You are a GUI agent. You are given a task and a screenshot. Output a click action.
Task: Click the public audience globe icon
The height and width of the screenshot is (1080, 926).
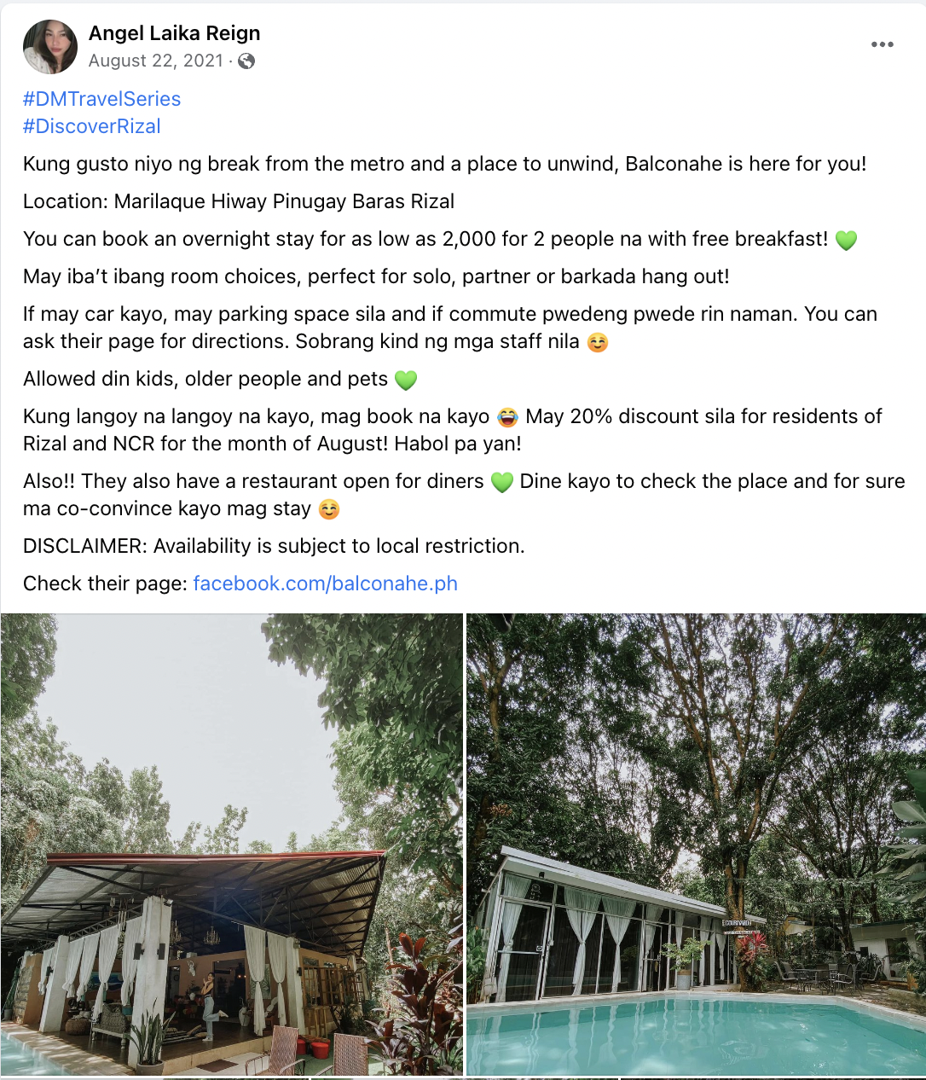pyautogui.click(x=246, y=61)
